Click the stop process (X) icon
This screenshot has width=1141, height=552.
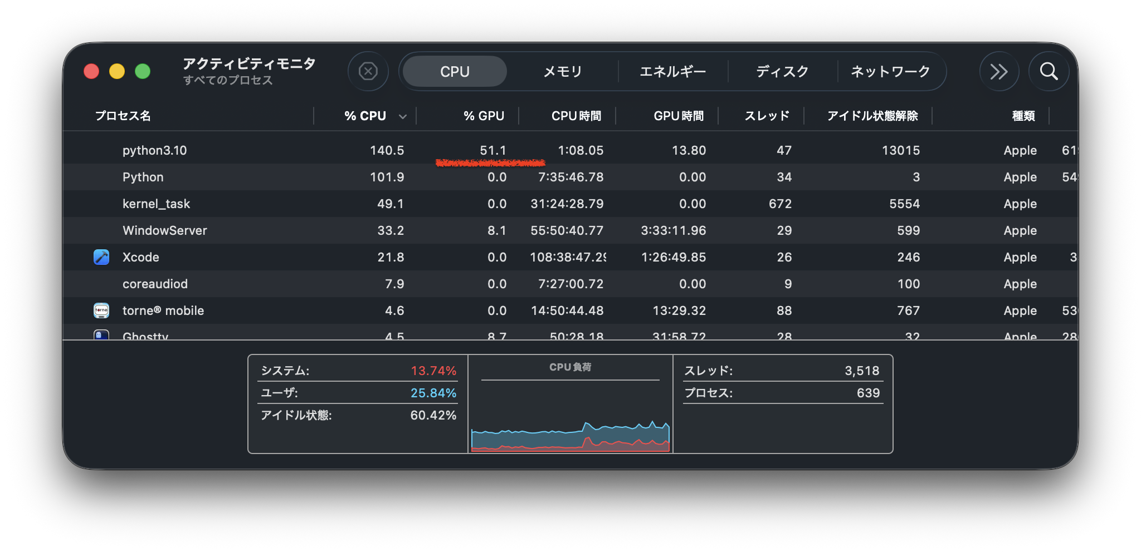click(x=368, y=71)
